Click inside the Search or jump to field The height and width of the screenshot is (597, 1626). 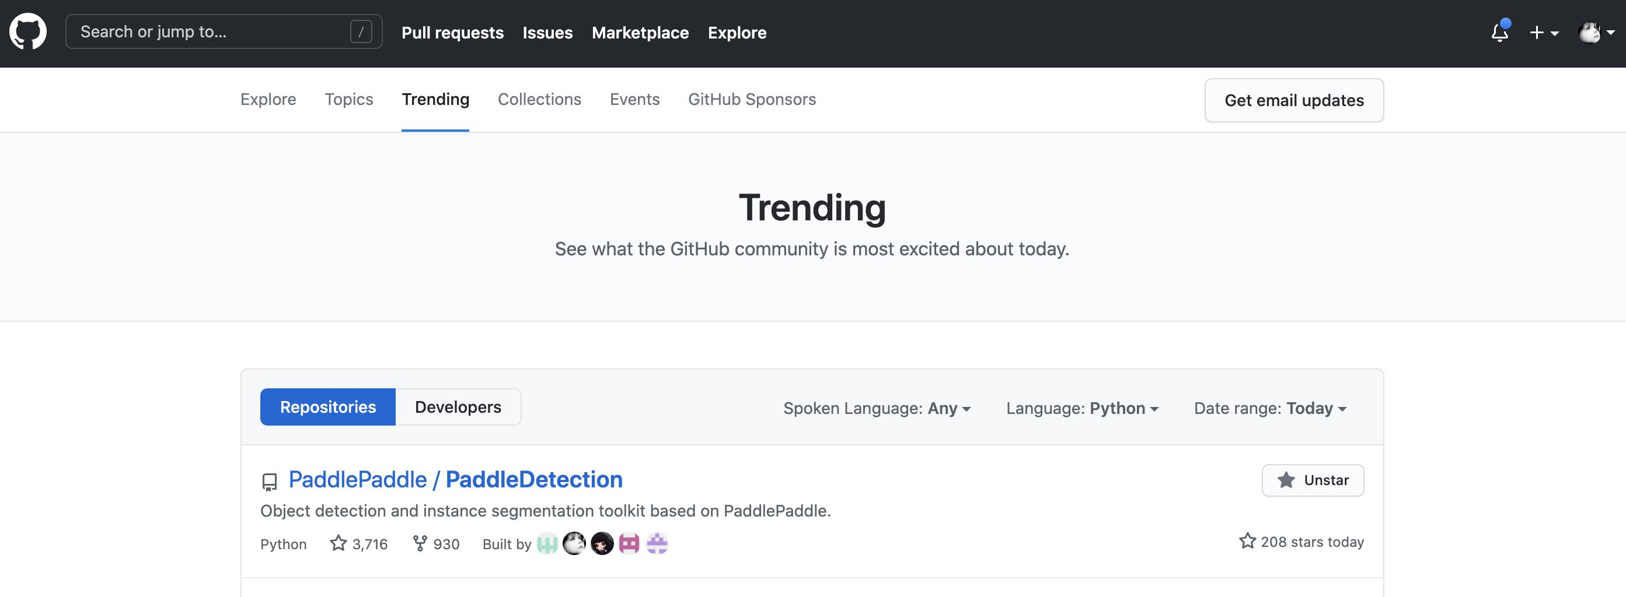pos(189,31)
